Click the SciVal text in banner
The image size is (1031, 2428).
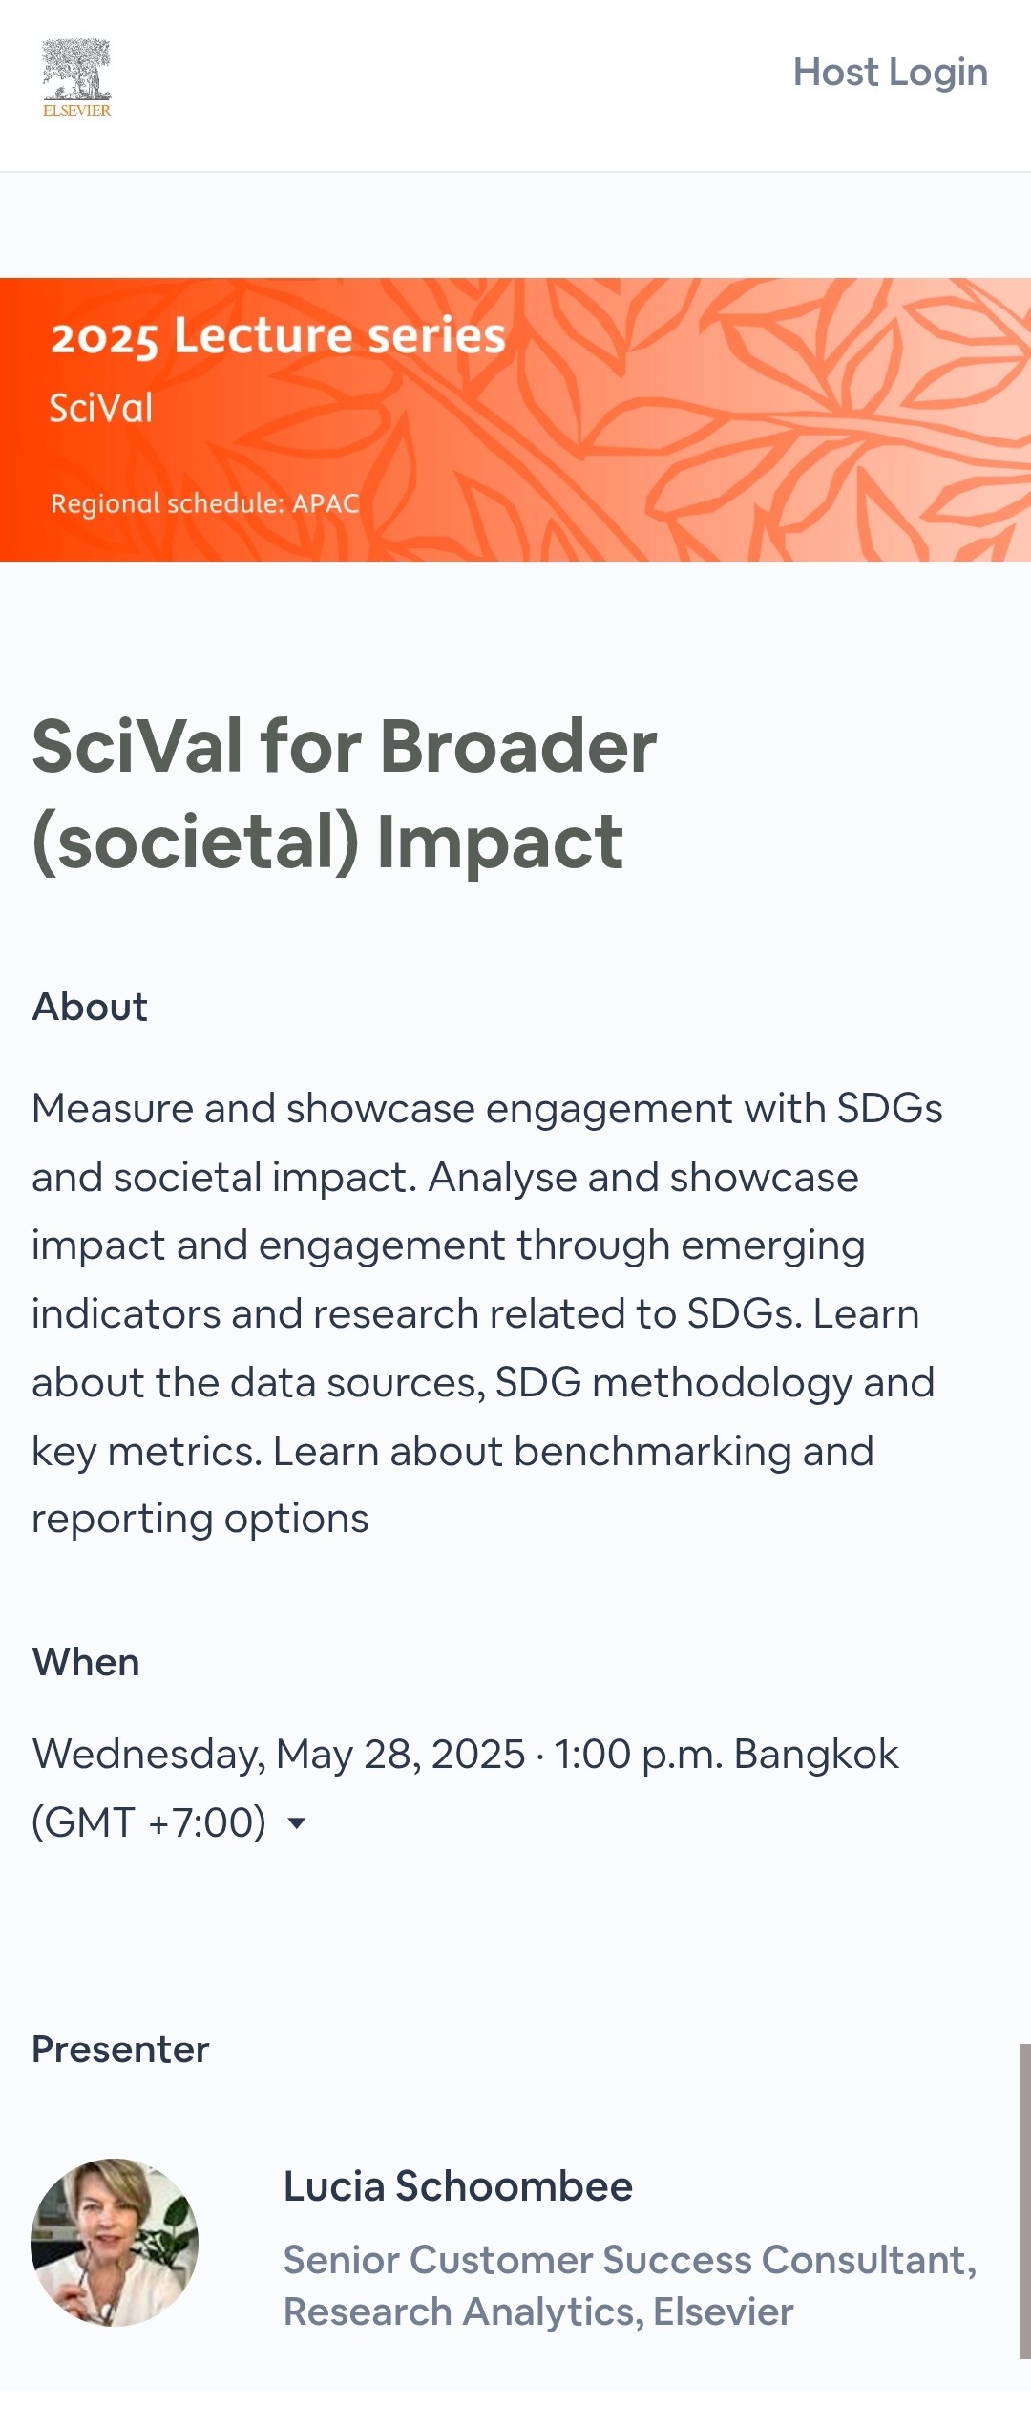(x=101, y=408)
